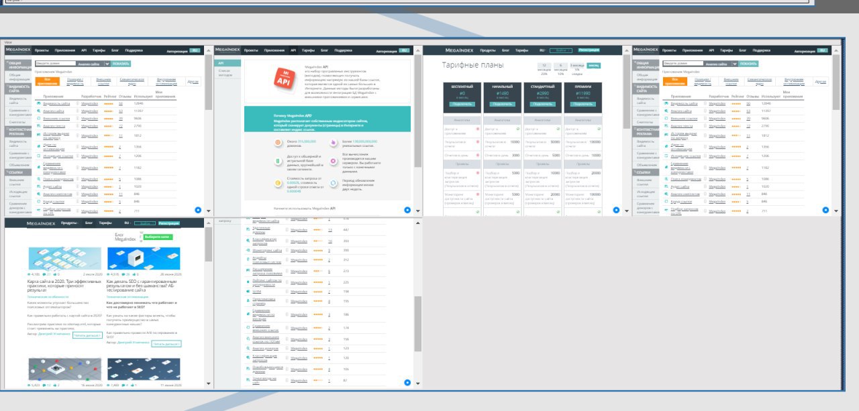Click the views eye icon beside 4,186 in the blog tile

(30, 274)
